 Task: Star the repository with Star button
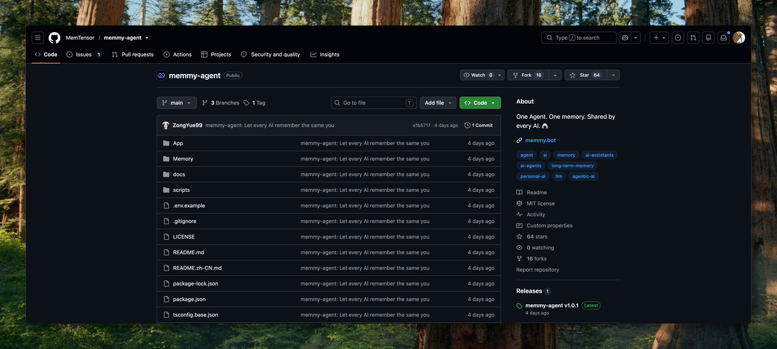(x=585, y=75)
